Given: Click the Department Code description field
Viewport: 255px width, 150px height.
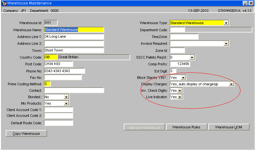Looking at the screenshot, I should 219,30.
